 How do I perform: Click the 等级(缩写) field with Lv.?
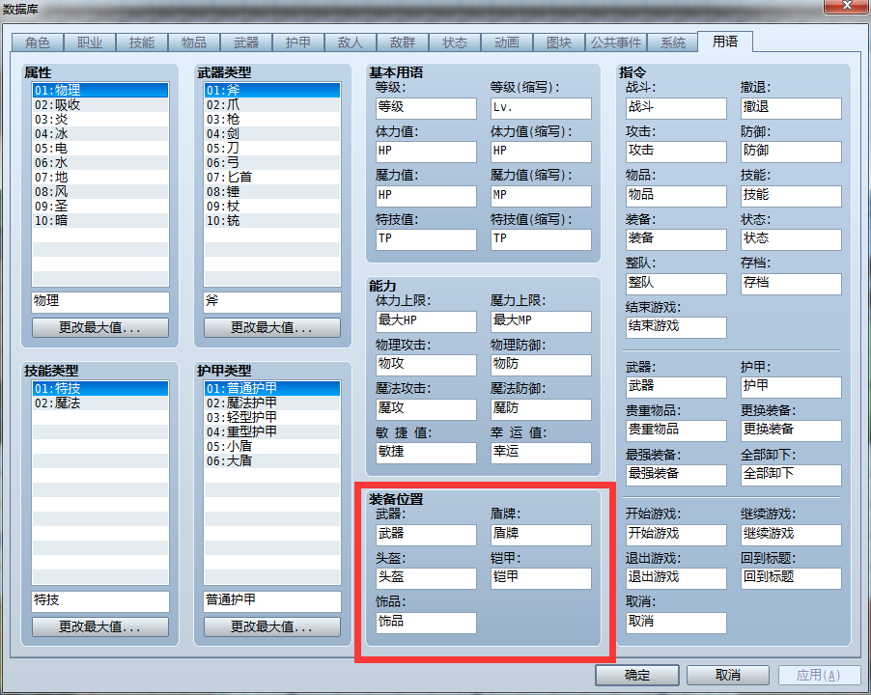click(541, 108)
